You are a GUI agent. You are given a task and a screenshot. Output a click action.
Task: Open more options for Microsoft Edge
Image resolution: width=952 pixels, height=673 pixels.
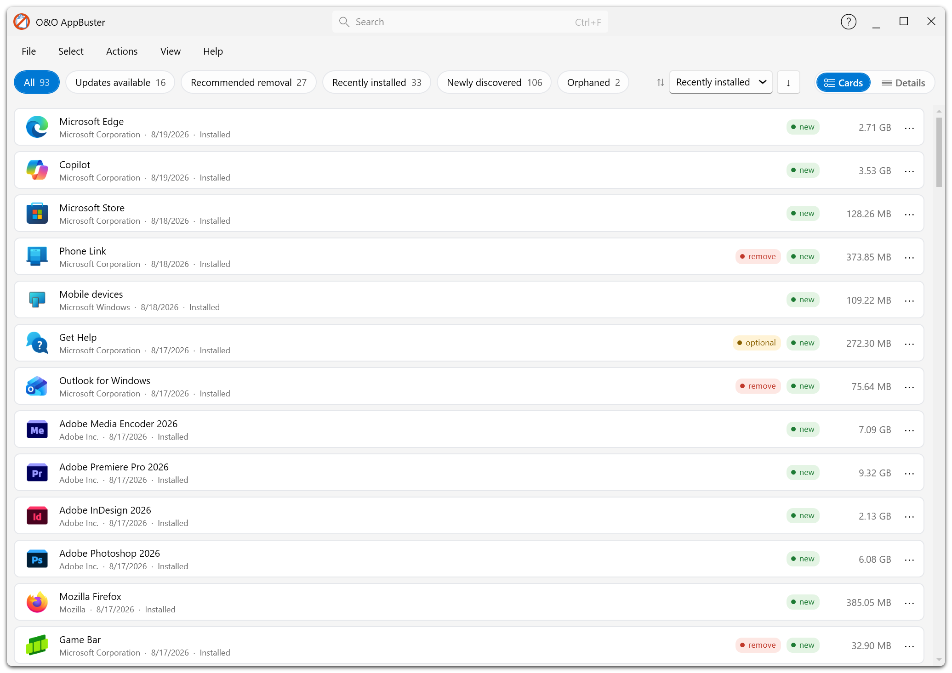(x=909, y=128)
